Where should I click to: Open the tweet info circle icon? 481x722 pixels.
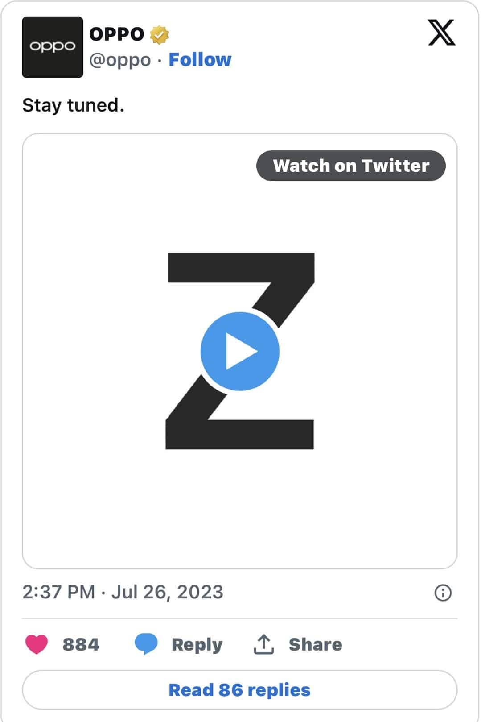pyautogui.click(x=443, y=593)
